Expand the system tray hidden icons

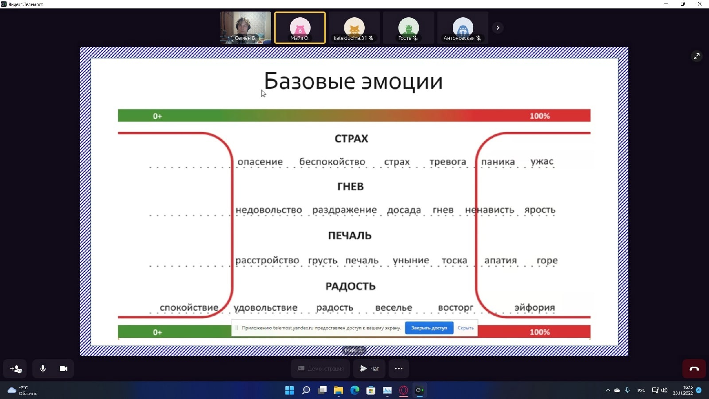click(x=608, y=390)
